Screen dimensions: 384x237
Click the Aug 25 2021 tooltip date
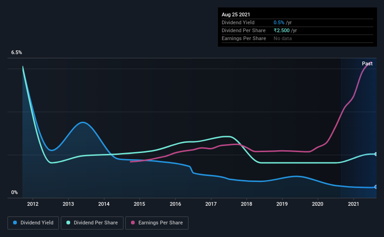236,14
